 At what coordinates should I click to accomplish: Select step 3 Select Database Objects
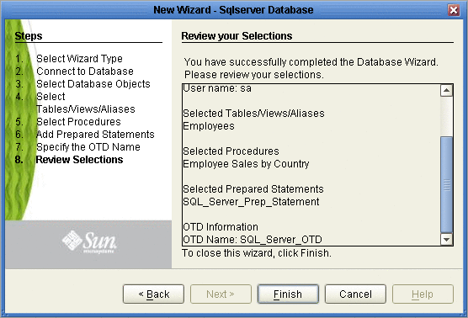point(93,84)
